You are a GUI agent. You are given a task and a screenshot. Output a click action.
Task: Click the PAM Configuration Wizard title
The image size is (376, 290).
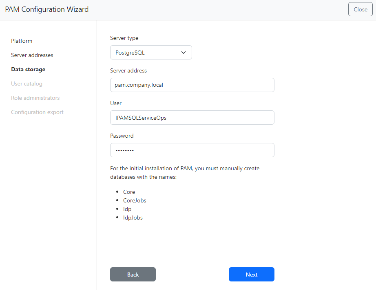tap(46, 9)
